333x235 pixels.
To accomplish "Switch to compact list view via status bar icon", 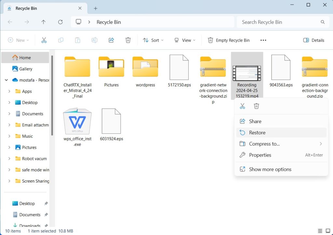I will [x=320, y=231].
